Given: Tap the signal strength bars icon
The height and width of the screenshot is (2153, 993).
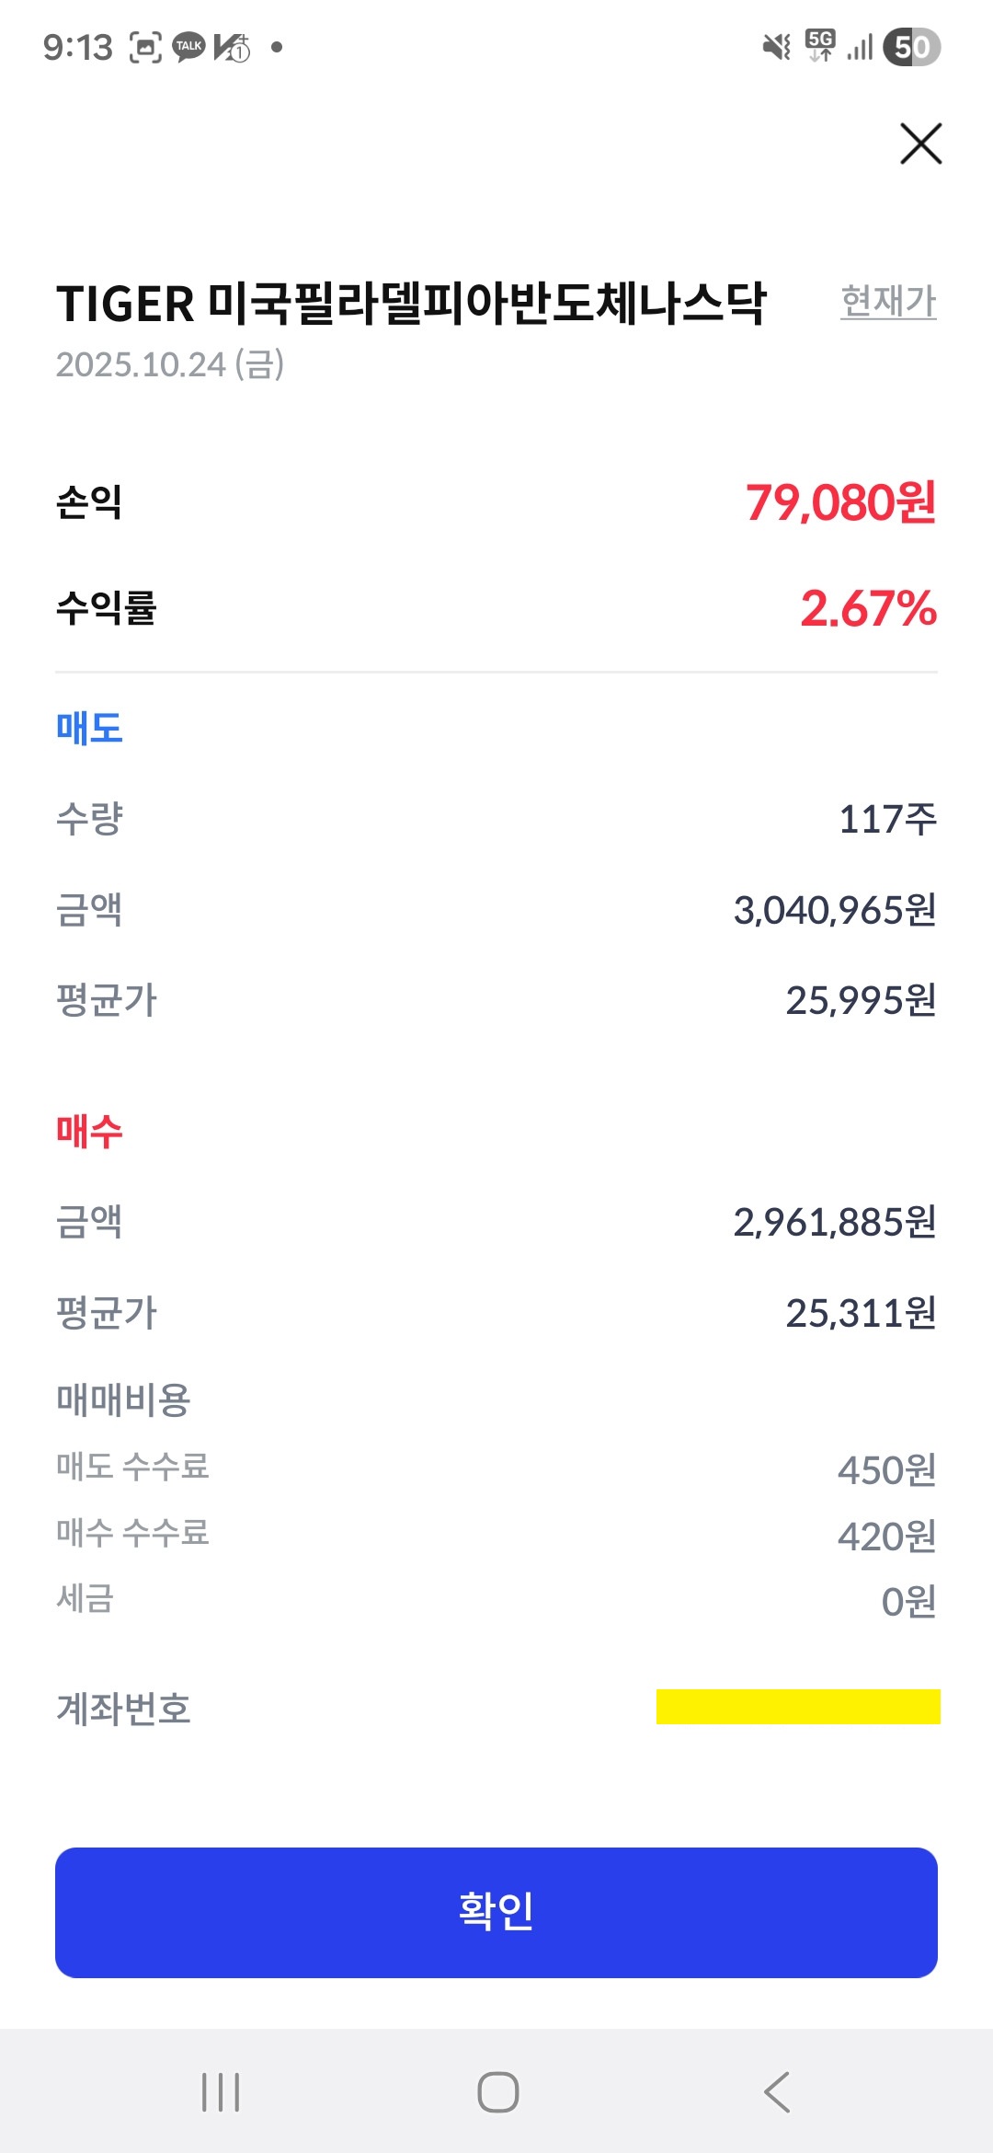Looking at the screenshot, I should pos(860,47).
